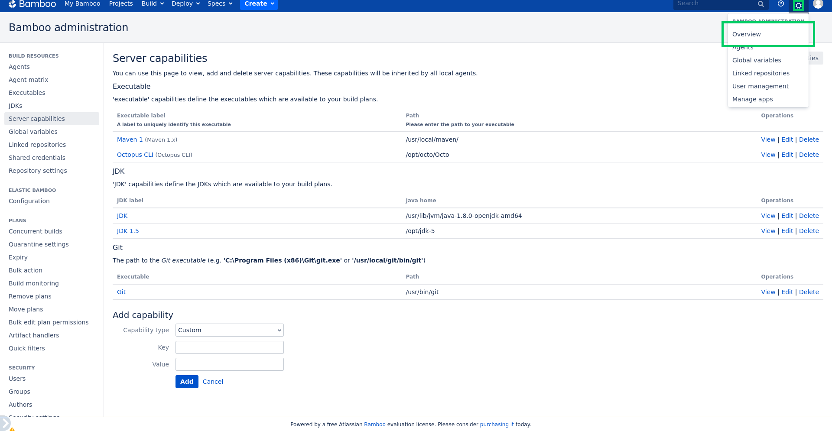Open Bulk edit plan permissions
The height and width of the screenshot is (431, 832).
49,322
